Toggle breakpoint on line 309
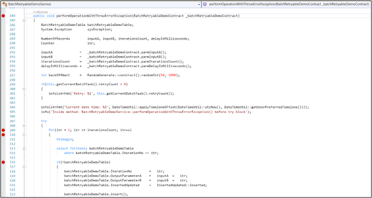 coord(3,130)
